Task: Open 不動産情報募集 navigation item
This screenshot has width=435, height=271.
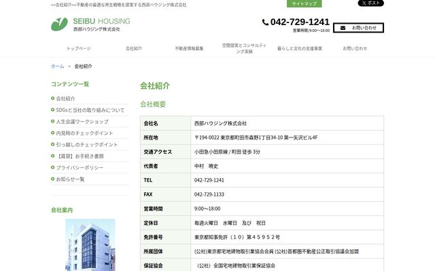Action: (x=189, y=48)
